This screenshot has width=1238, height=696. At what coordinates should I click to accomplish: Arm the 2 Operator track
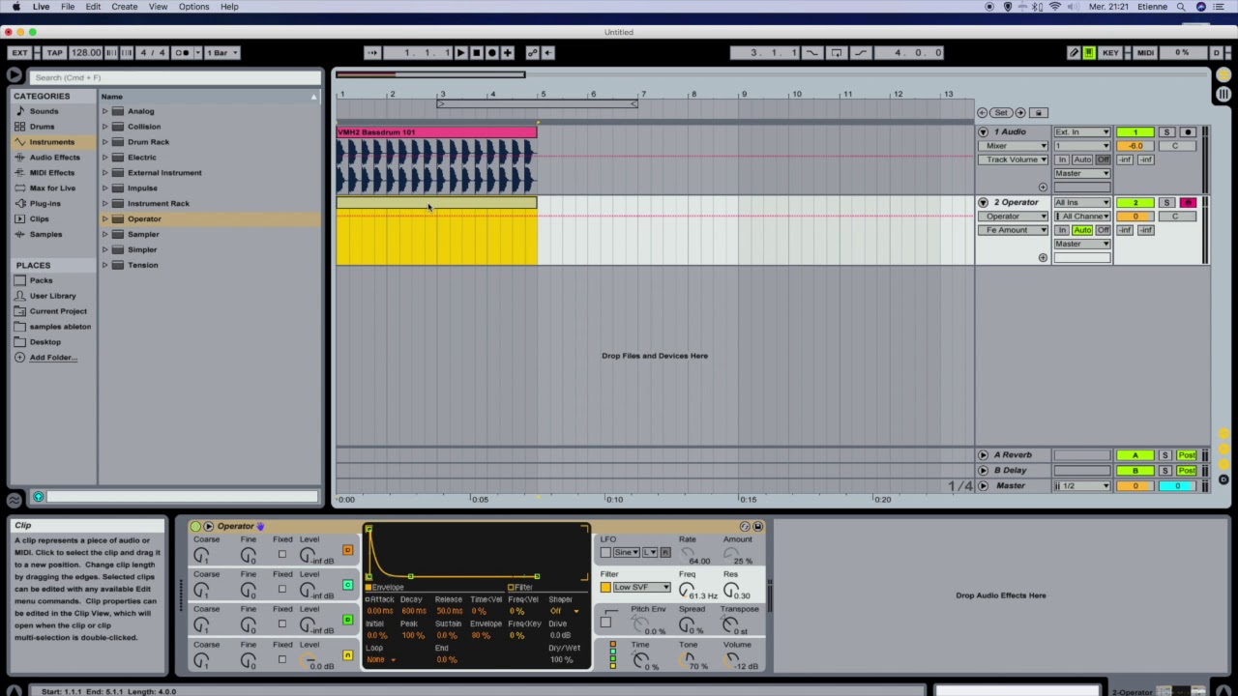coord(1188,203)
